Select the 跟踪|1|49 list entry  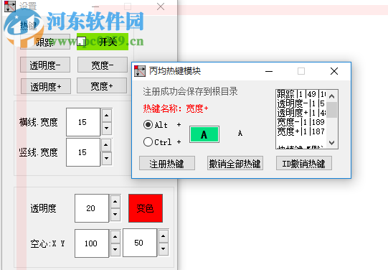[x=301, y=94]
